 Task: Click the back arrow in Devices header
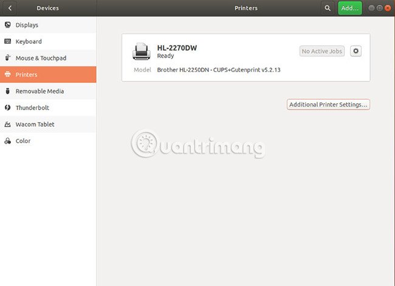click(10, 8)
